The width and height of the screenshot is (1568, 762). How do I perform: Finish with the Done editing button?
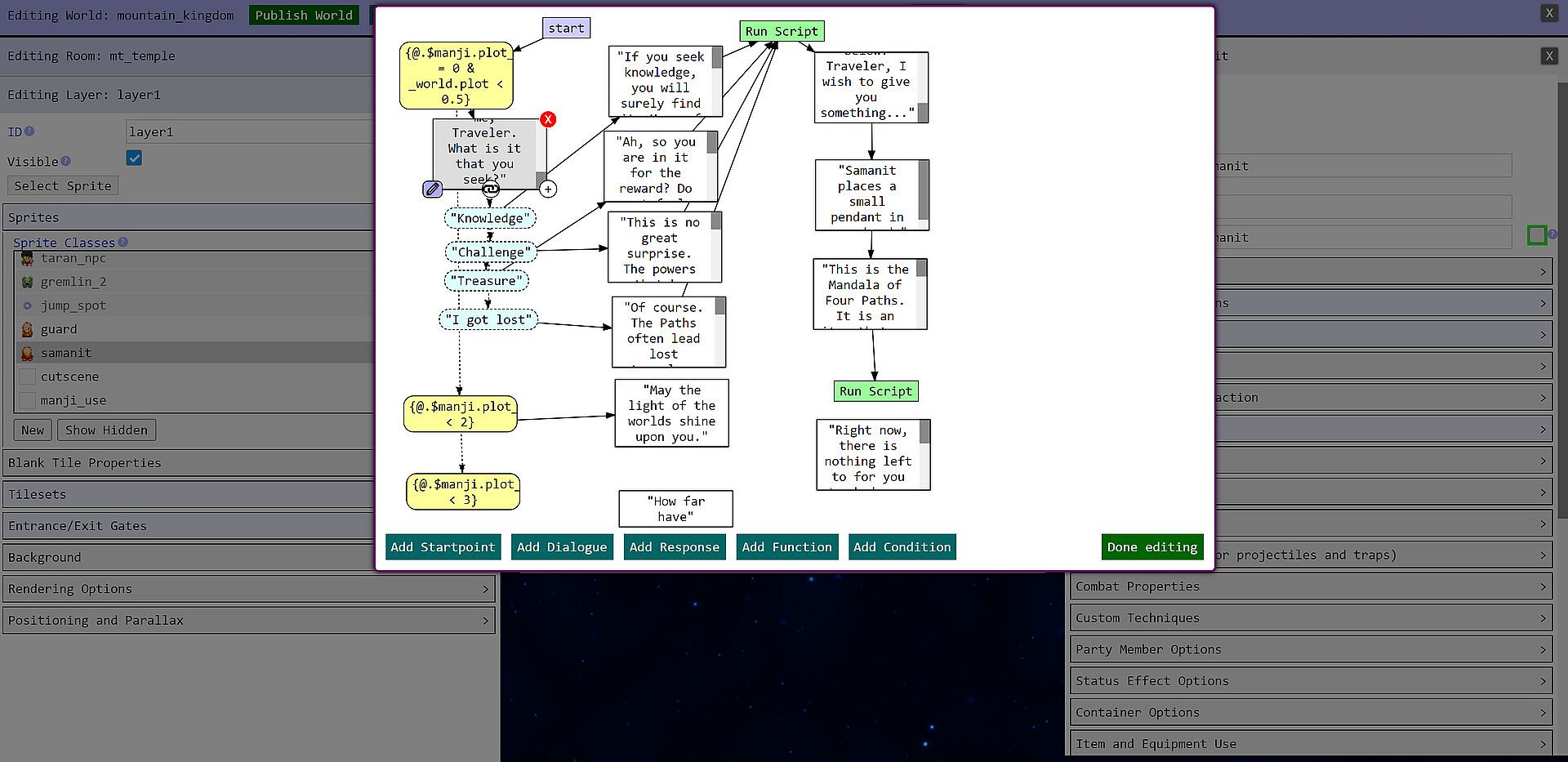pyautogui.click(x=1152, y=547)
